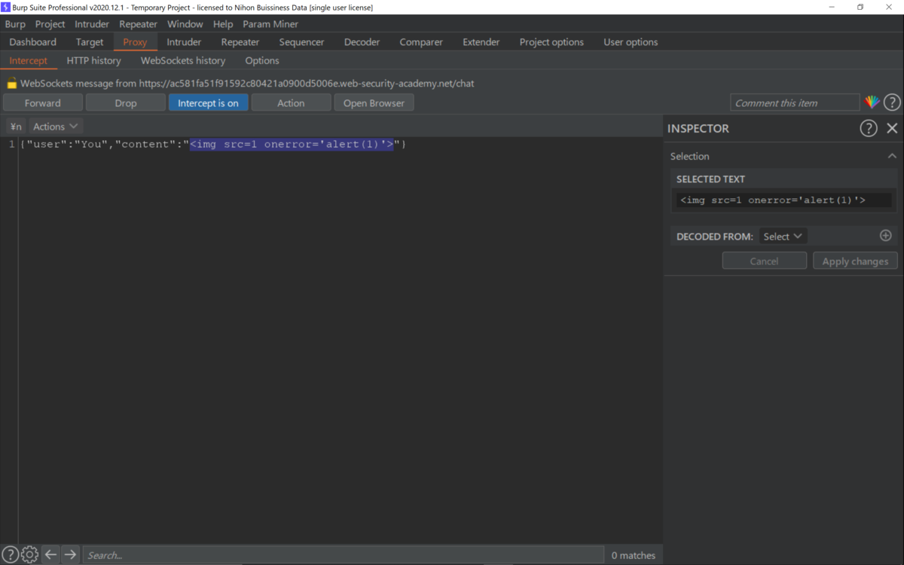This screenshot has height=565, width=904.
Task: Open the Actions dropdown in editor
Action: coord(55,127)
